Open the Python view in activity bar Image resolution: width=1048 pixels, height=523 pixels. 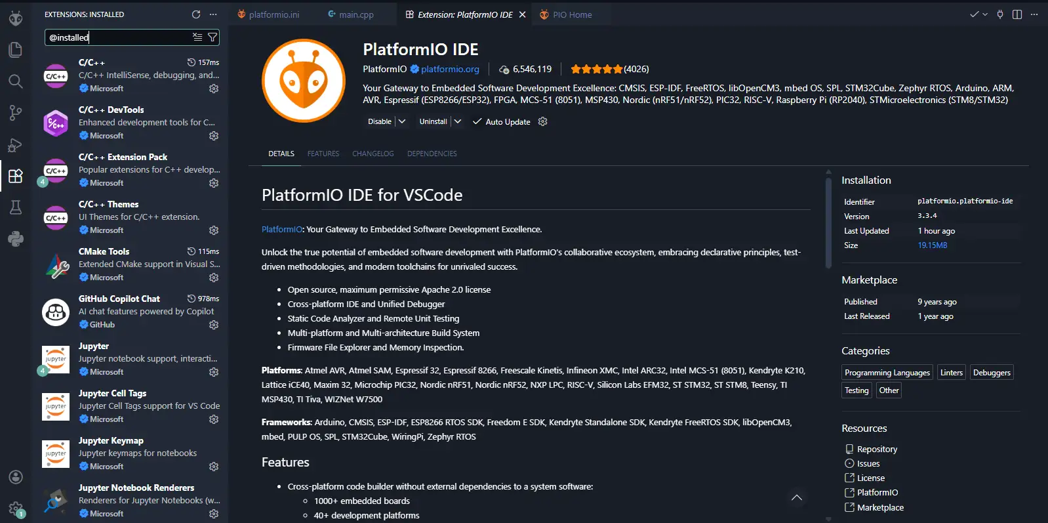[x=16, y=239]
